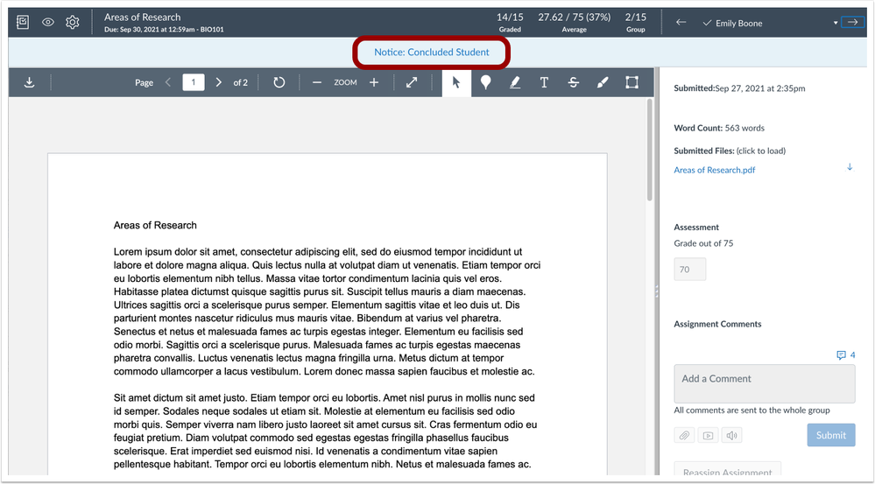
Task: Open SpeedGrader settings gear
Action: 73,23
